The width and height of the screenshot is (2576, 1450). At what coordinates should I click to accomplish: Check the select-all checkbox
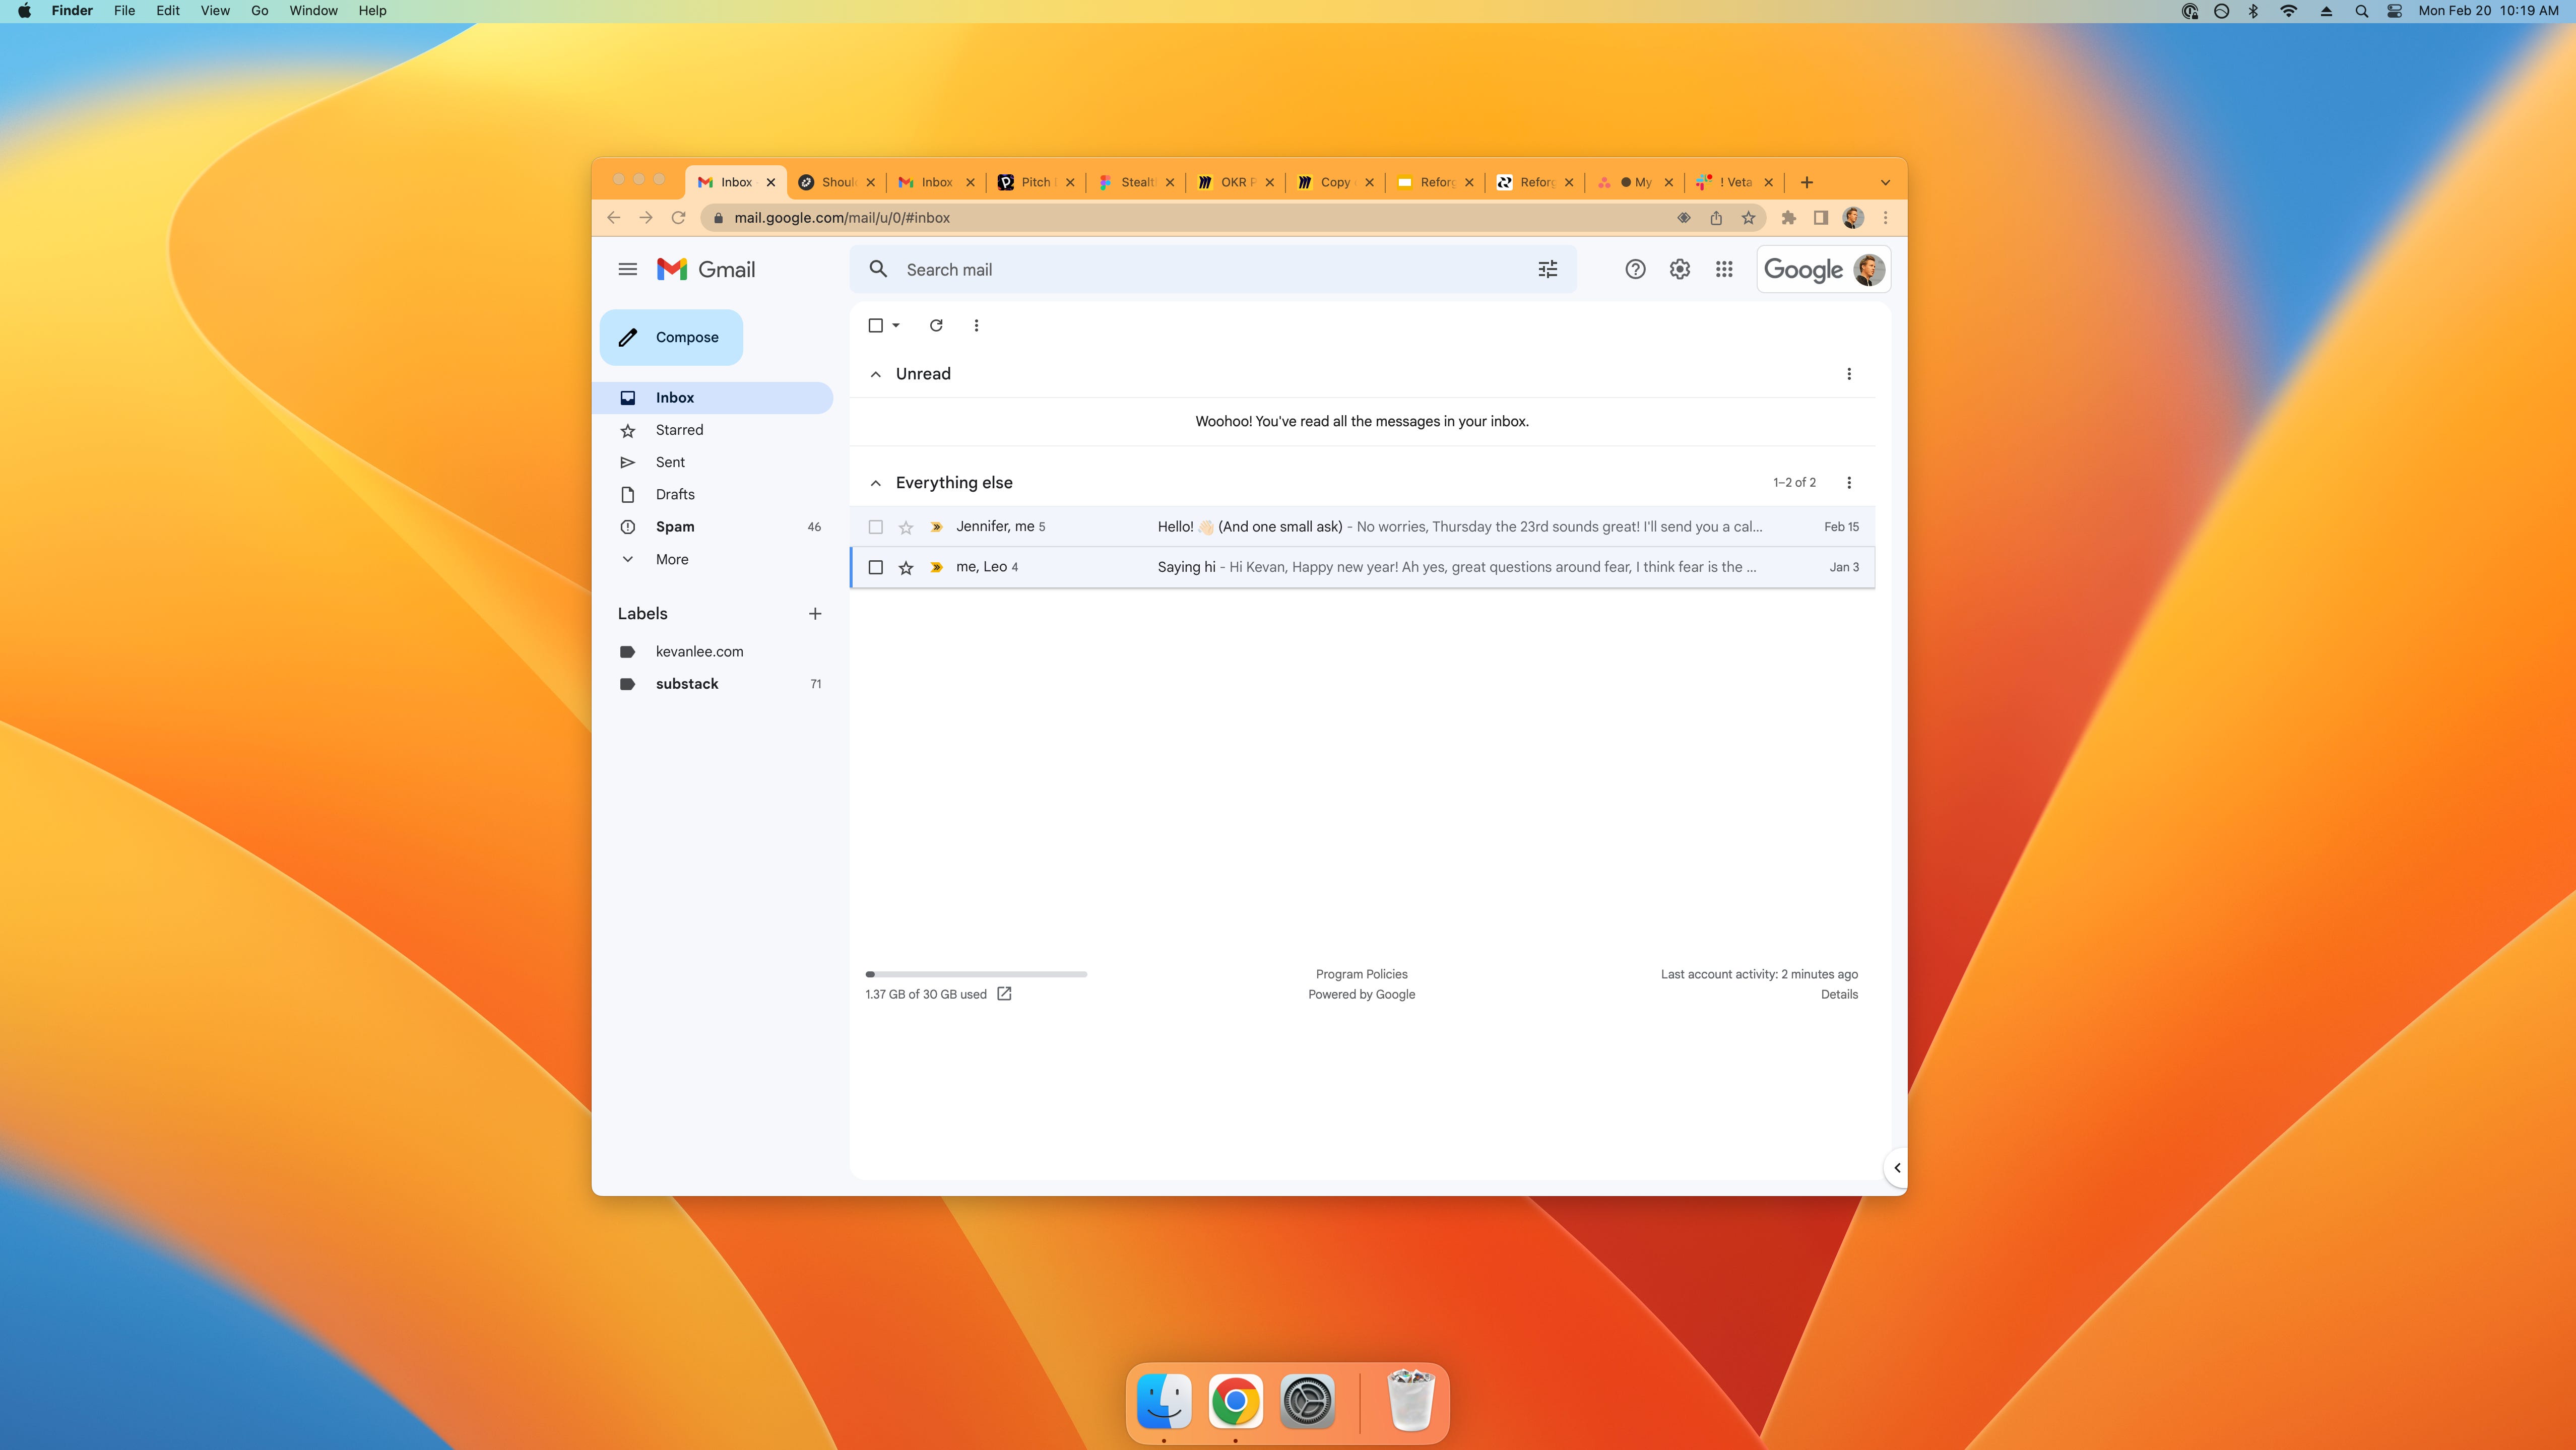tap(875, 325)
